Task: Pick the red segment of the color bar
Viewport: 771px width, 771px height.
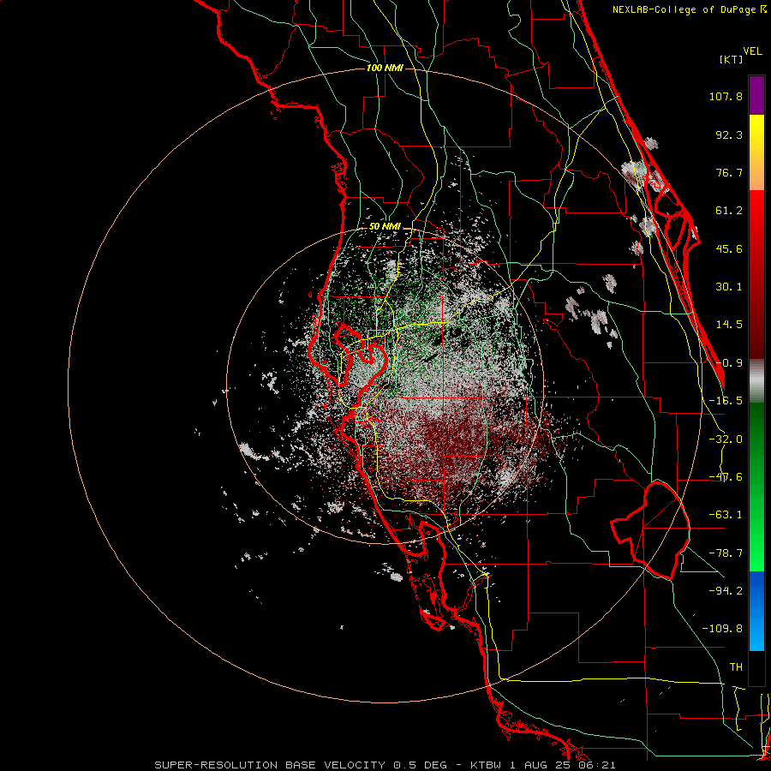Action: [756, 274]
